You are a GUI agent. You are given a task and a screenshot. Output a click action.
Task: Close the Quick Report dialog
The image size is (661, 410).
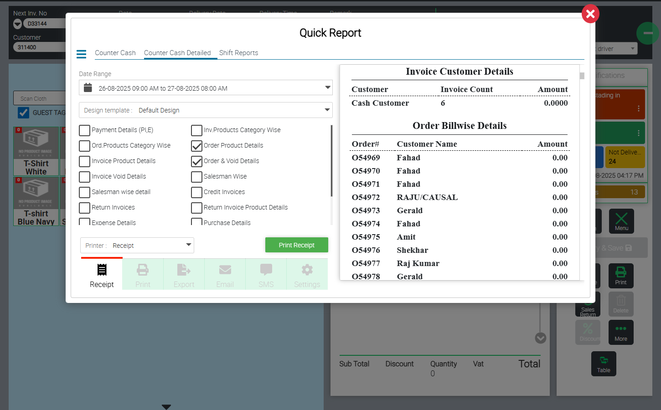(x=590, y=14)
